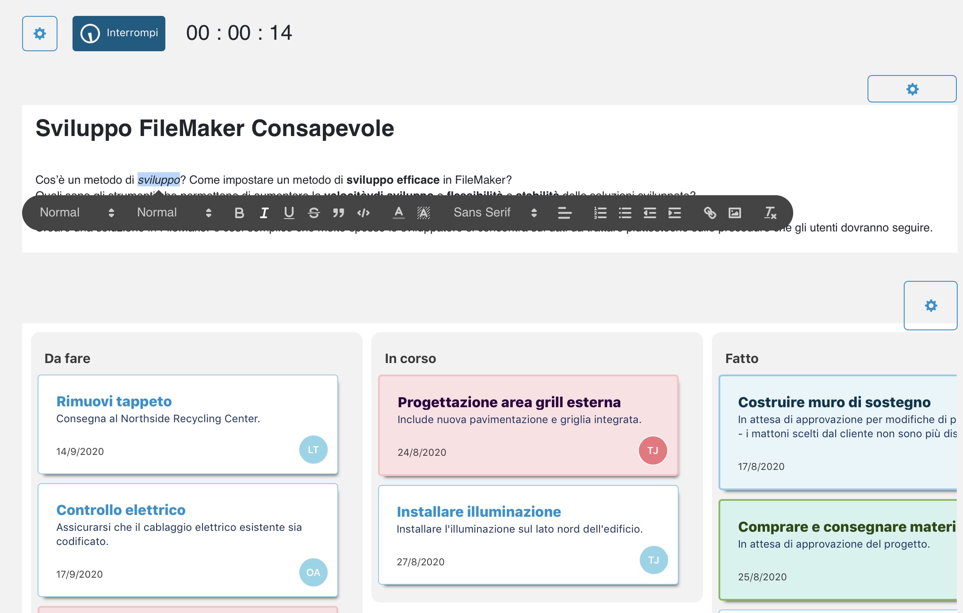Screen dimensions: 963x613
Task: Toggle underline formatting
Action: pos(289,213)
